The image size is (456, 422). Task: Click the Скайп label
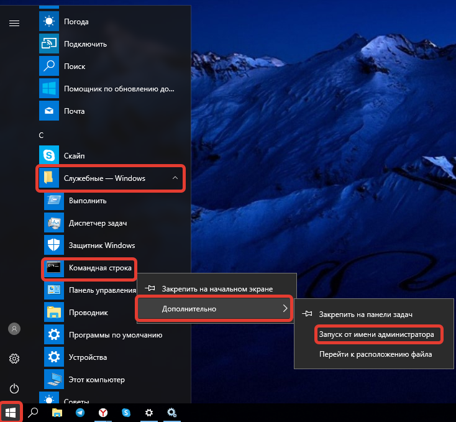click(74, 156)
